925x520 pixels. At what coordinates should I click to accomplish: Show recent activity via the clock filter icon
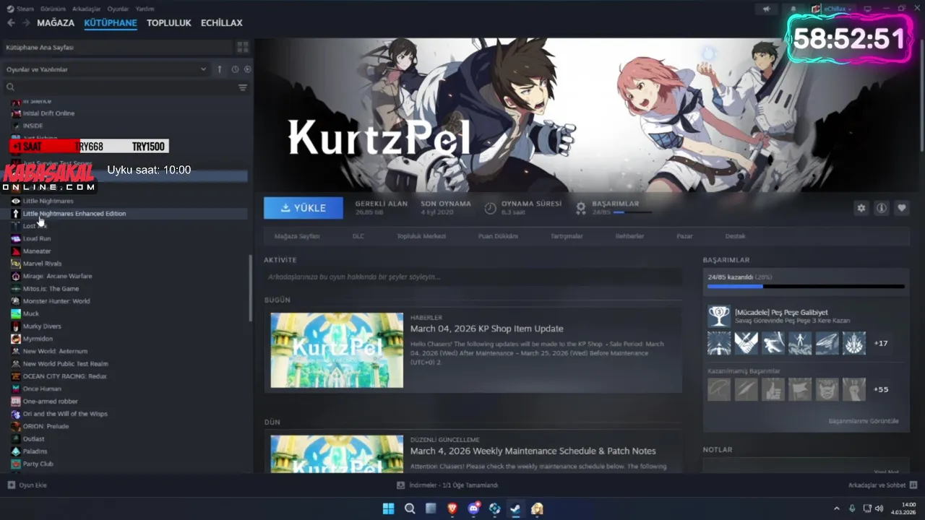tap(235, 69)
